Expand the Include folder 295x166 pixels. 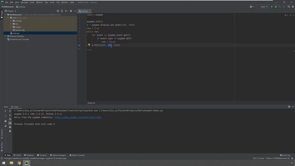click(x=11, y=21)
